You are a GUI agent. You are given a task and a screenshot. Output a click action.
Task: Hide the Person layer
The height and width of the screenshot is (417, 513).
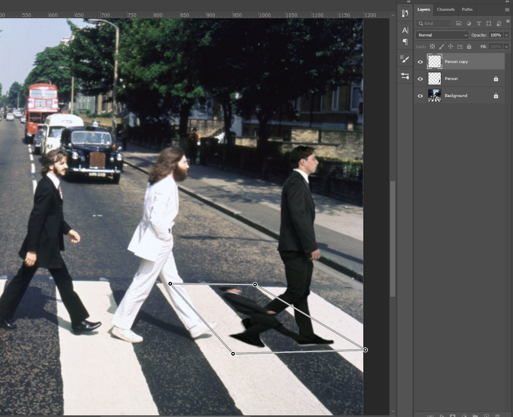pyautogui.click(x=420, y=79)
